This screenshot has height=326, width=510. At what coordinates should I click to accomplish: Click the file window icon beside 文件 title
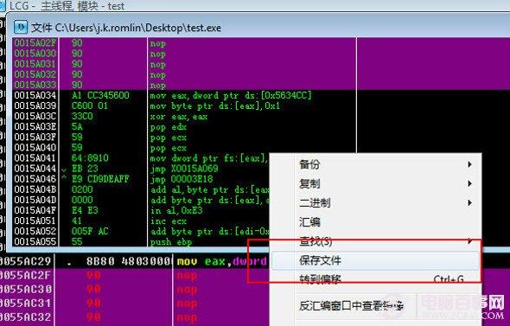21,27
